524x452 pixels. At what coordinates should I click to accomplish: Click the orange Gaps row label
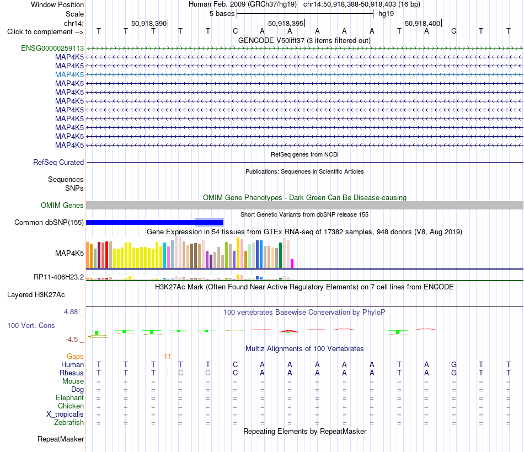75,357
